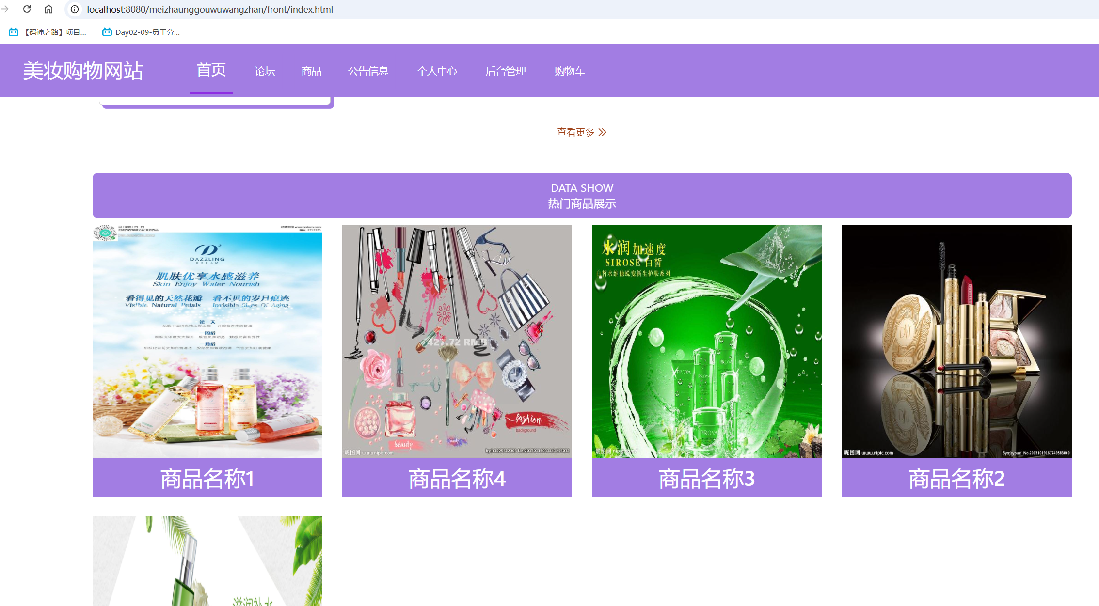Open the green Proya product image
Viewport: 1099px width, 606px height.
[707, 341]
